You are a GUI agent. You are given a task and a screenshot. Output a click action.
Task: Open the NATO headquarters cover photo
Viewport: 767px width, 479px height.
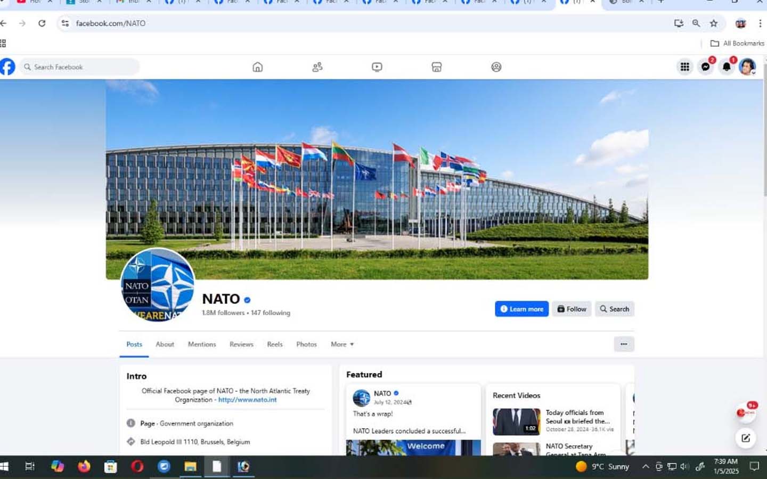pyautogui.click(x=377, y=179)
